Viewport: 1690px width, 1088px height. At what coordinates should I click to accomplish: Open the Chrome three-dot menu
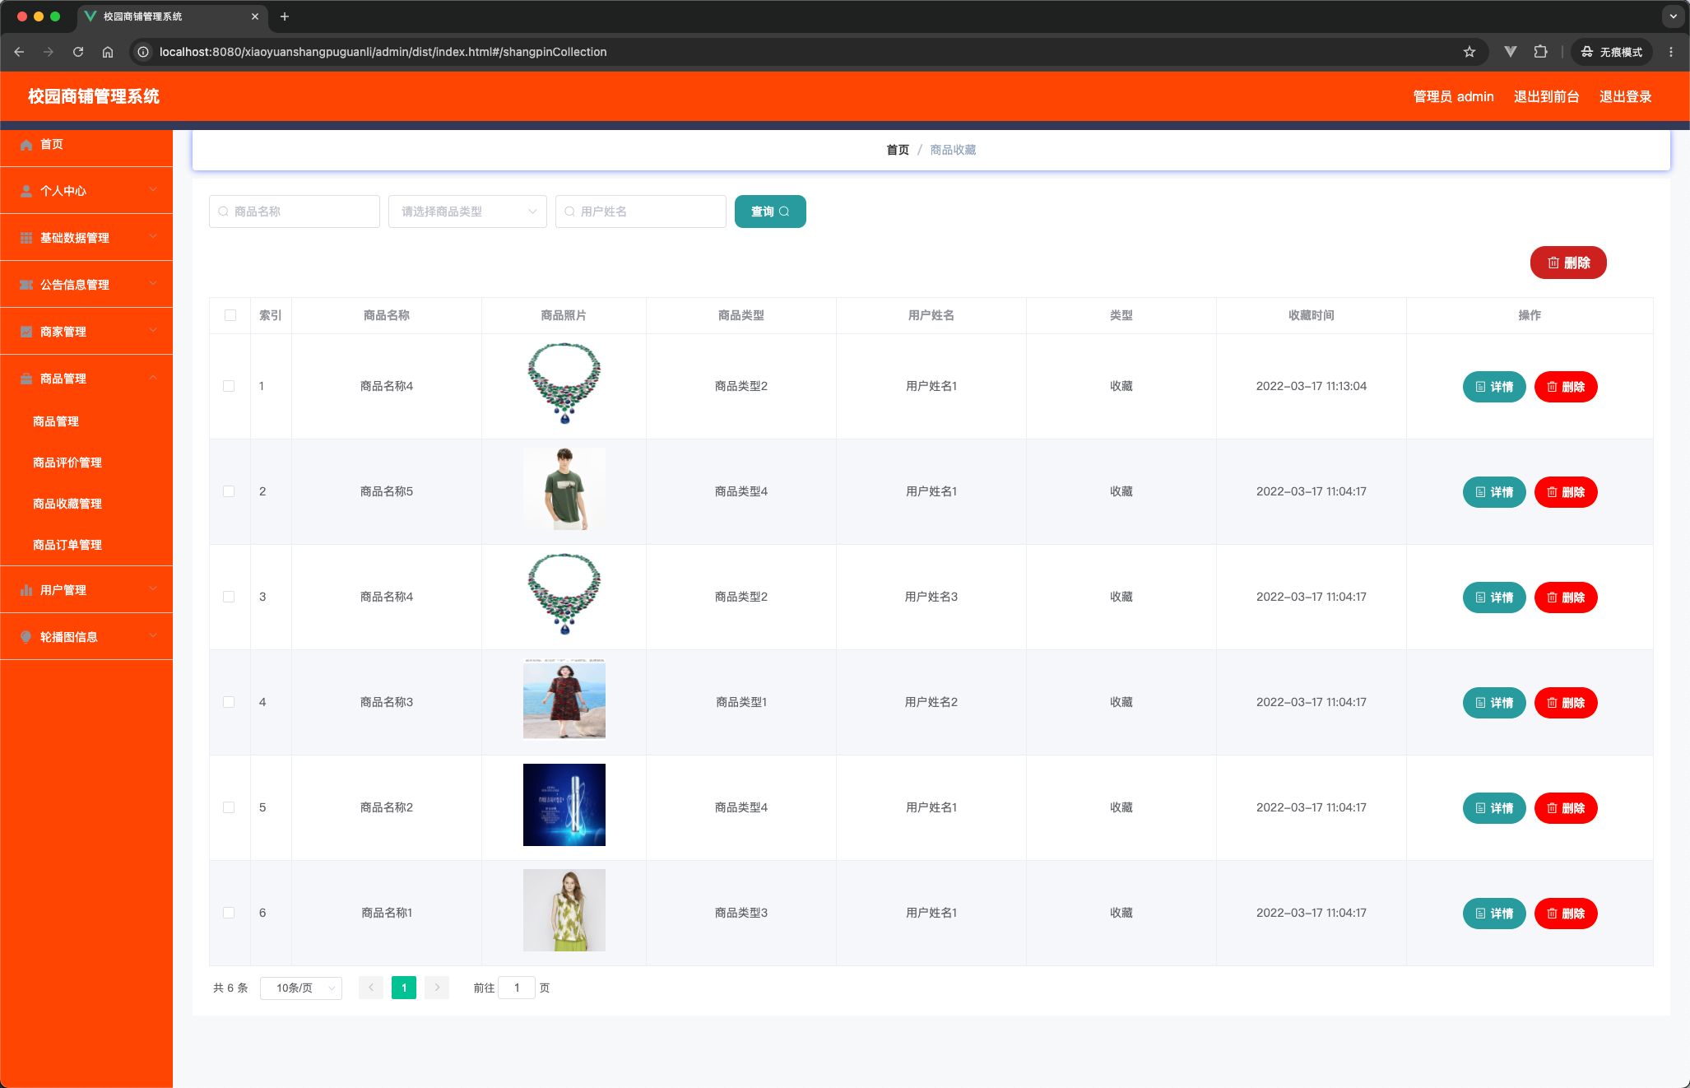pyautogui.click(x=1671, y=52)
